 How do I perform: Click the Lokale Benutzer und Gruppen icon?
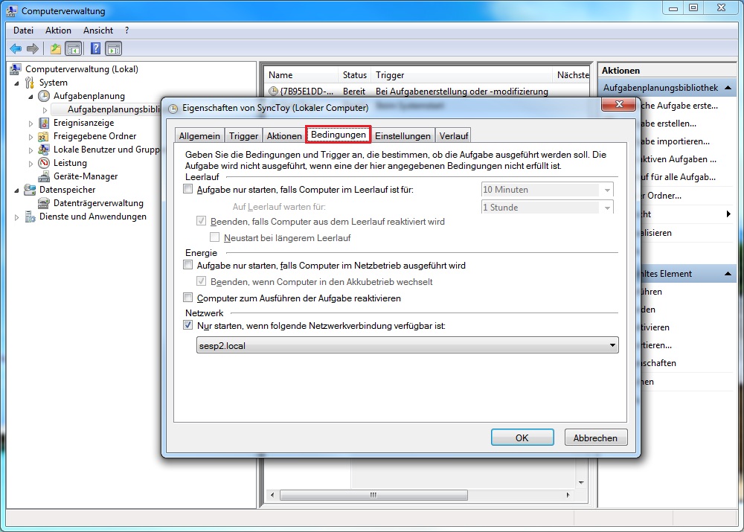[44, 150]
